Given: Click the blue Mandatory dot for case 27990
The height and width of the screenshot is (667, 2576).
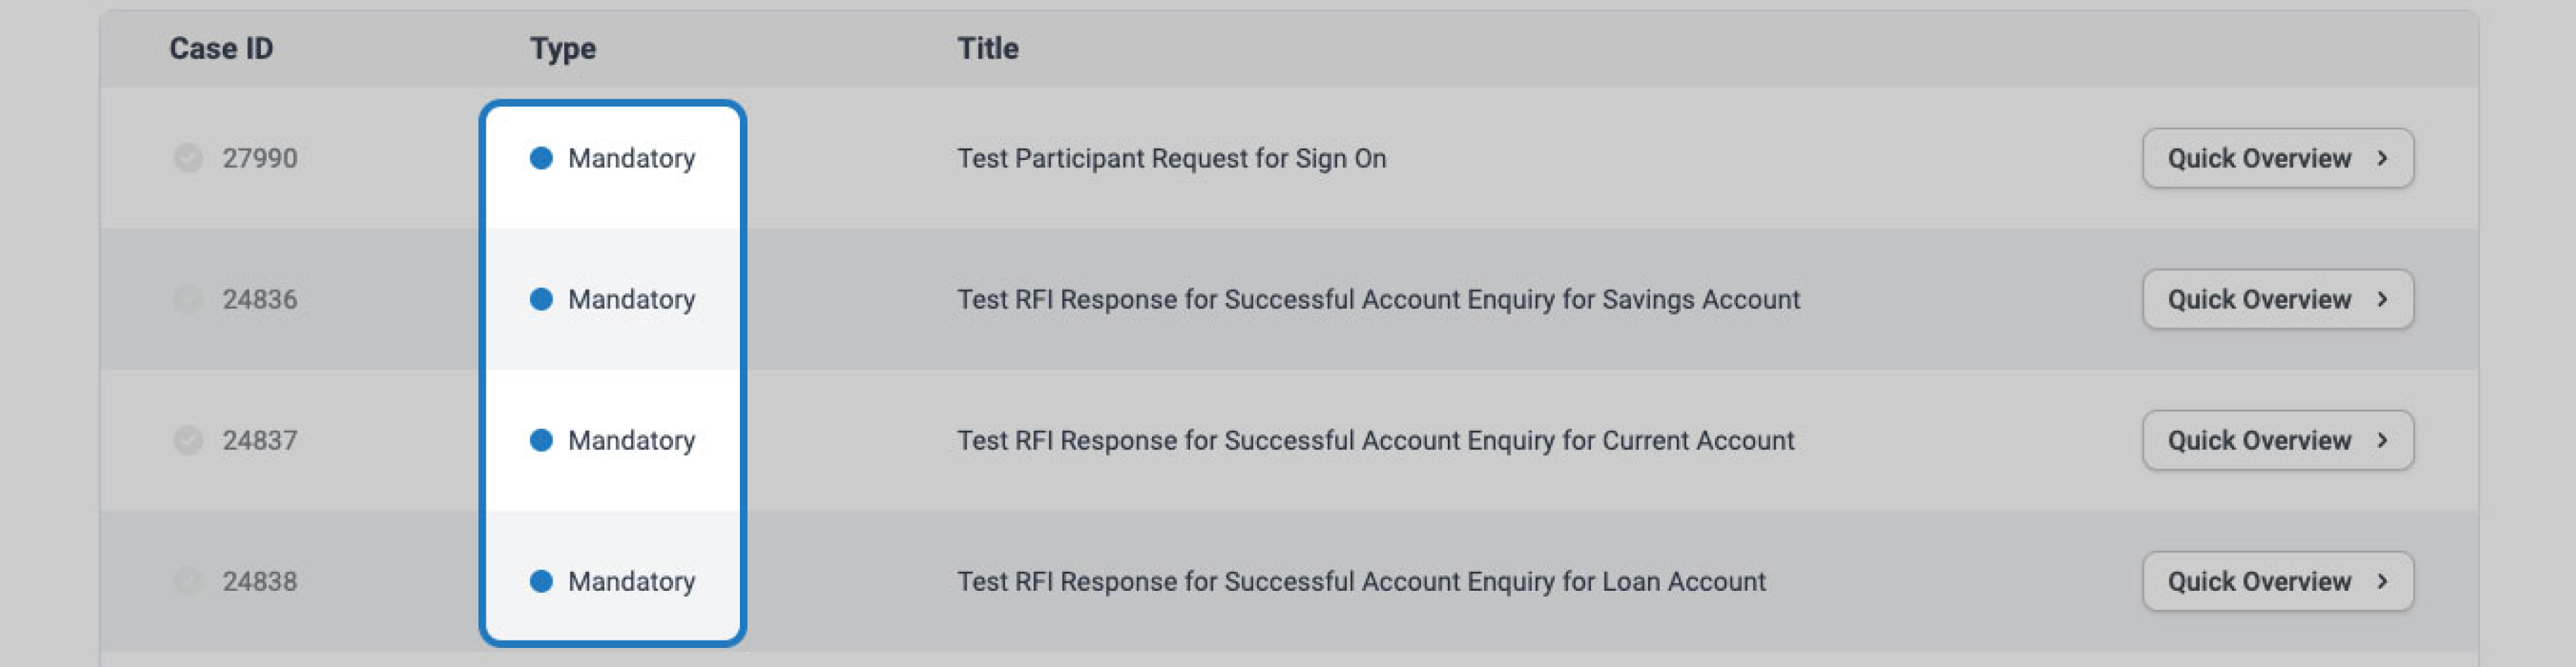Looking at the screenshot, I should click(x=543, y=158).
